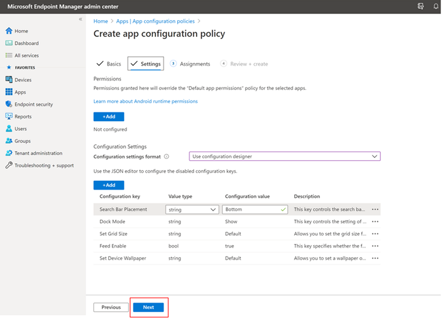Open more options for Set Grid Size row
Viewport: 442px width, 319px height.
click(x=375, y=234)
